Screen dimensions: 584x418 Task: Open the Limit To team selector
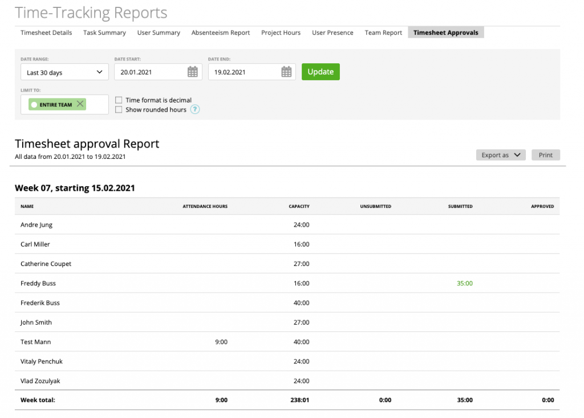pos(64,104)
